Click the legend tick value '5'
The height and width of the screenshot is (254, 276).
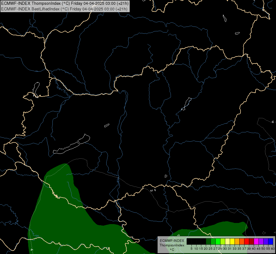[x=191, y=249]
